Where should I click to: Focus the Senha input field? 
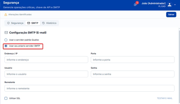(132, 74)
